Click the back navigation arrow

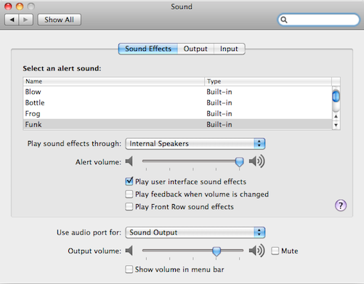click(x=12, y=20)
